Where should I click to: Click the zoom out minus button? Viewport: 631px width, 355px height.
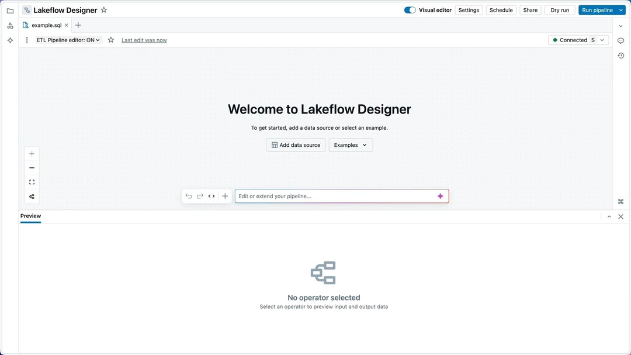tap(32, 168)
